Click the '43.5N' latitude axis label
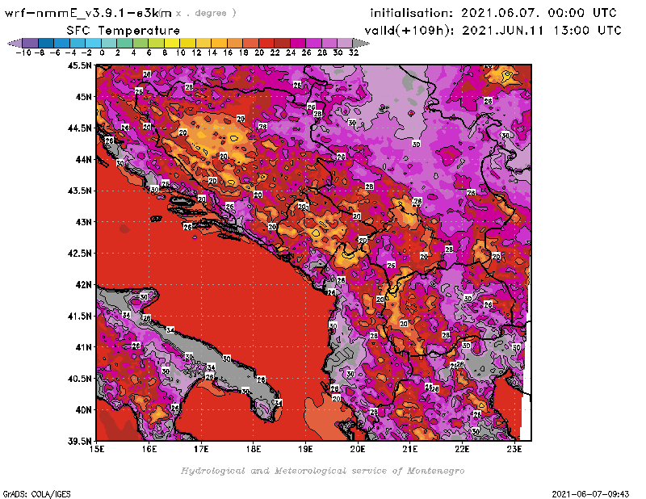Screen dimensions: 646x499 pos(79,191)
